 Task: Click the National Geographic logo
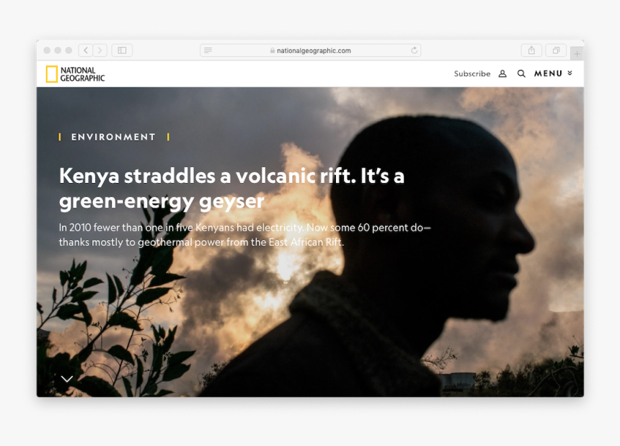pyautogui.click(x=75, y=74)
